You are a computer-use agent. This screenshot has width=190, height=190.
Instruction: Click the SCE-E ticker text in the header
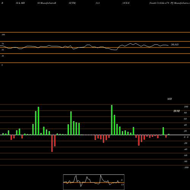126,3
